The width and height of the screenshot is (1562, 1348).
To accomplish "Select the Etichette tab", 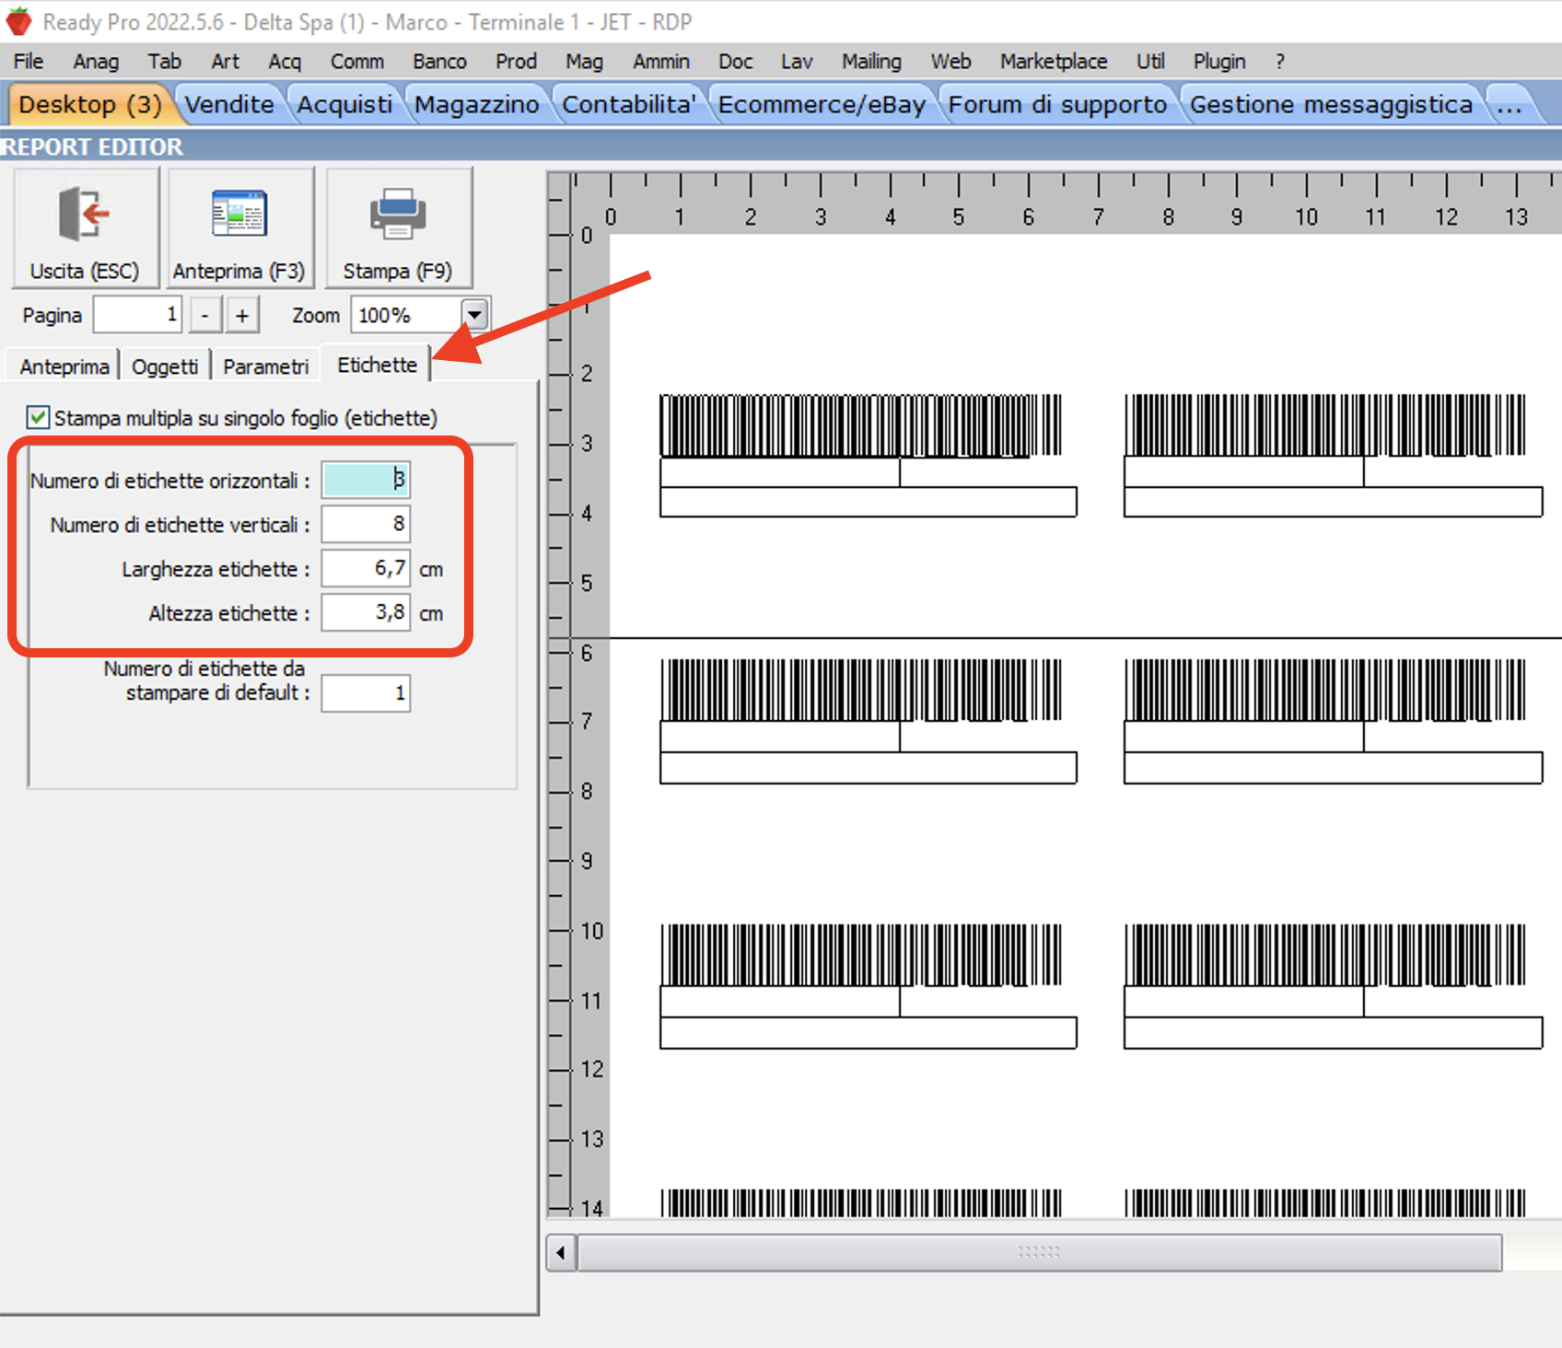I will click(x=377, y=365).
